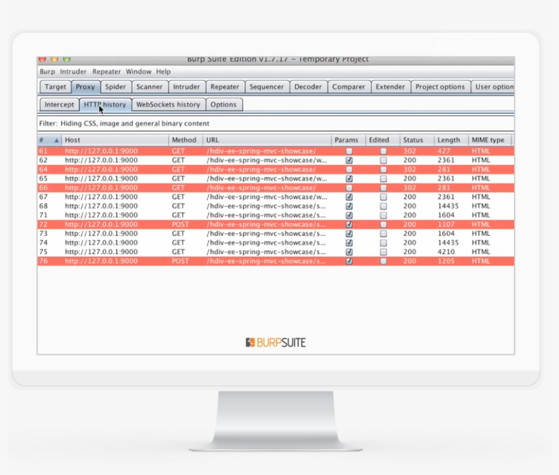The image size is (559, 475).
Task: Open the Repeater menu in menu bar
Action: [106, 72]
